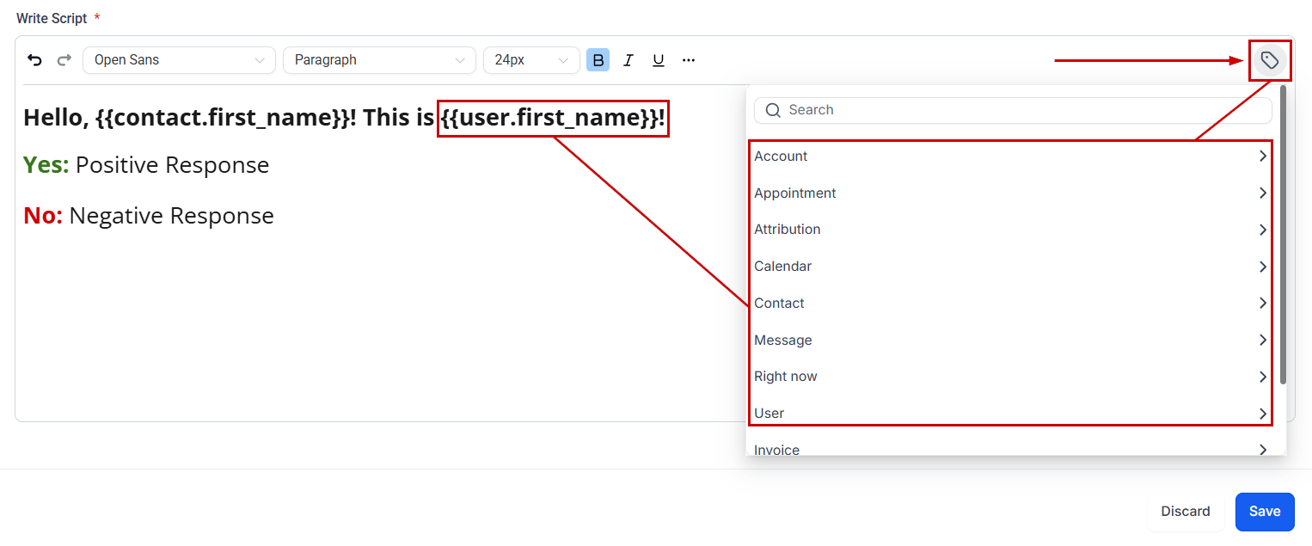
Task: Click the Write Script field label
Action: tap(52, 18)
